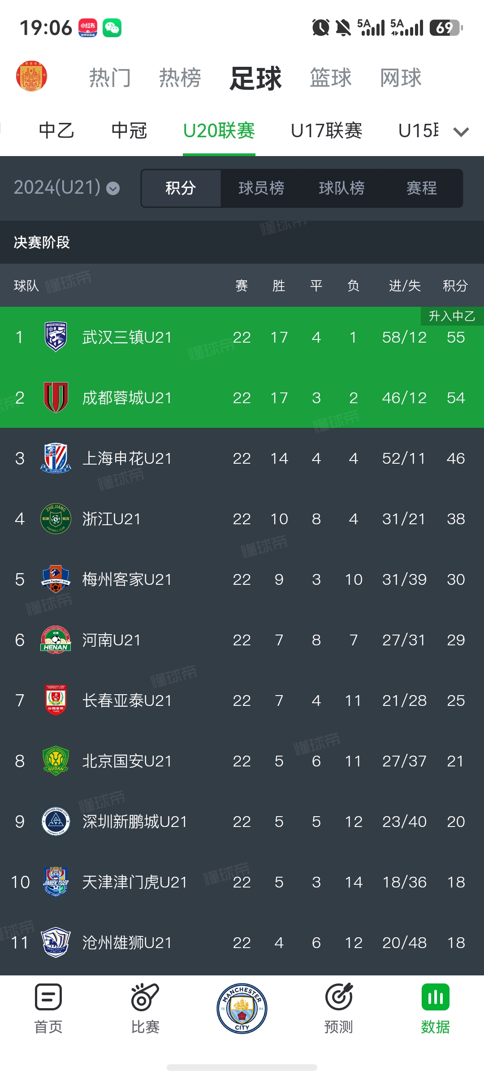484x1079 pixels.
Task: Select the U17联赛 league tab
Action: pyautogui.click(x=327, y=131)
